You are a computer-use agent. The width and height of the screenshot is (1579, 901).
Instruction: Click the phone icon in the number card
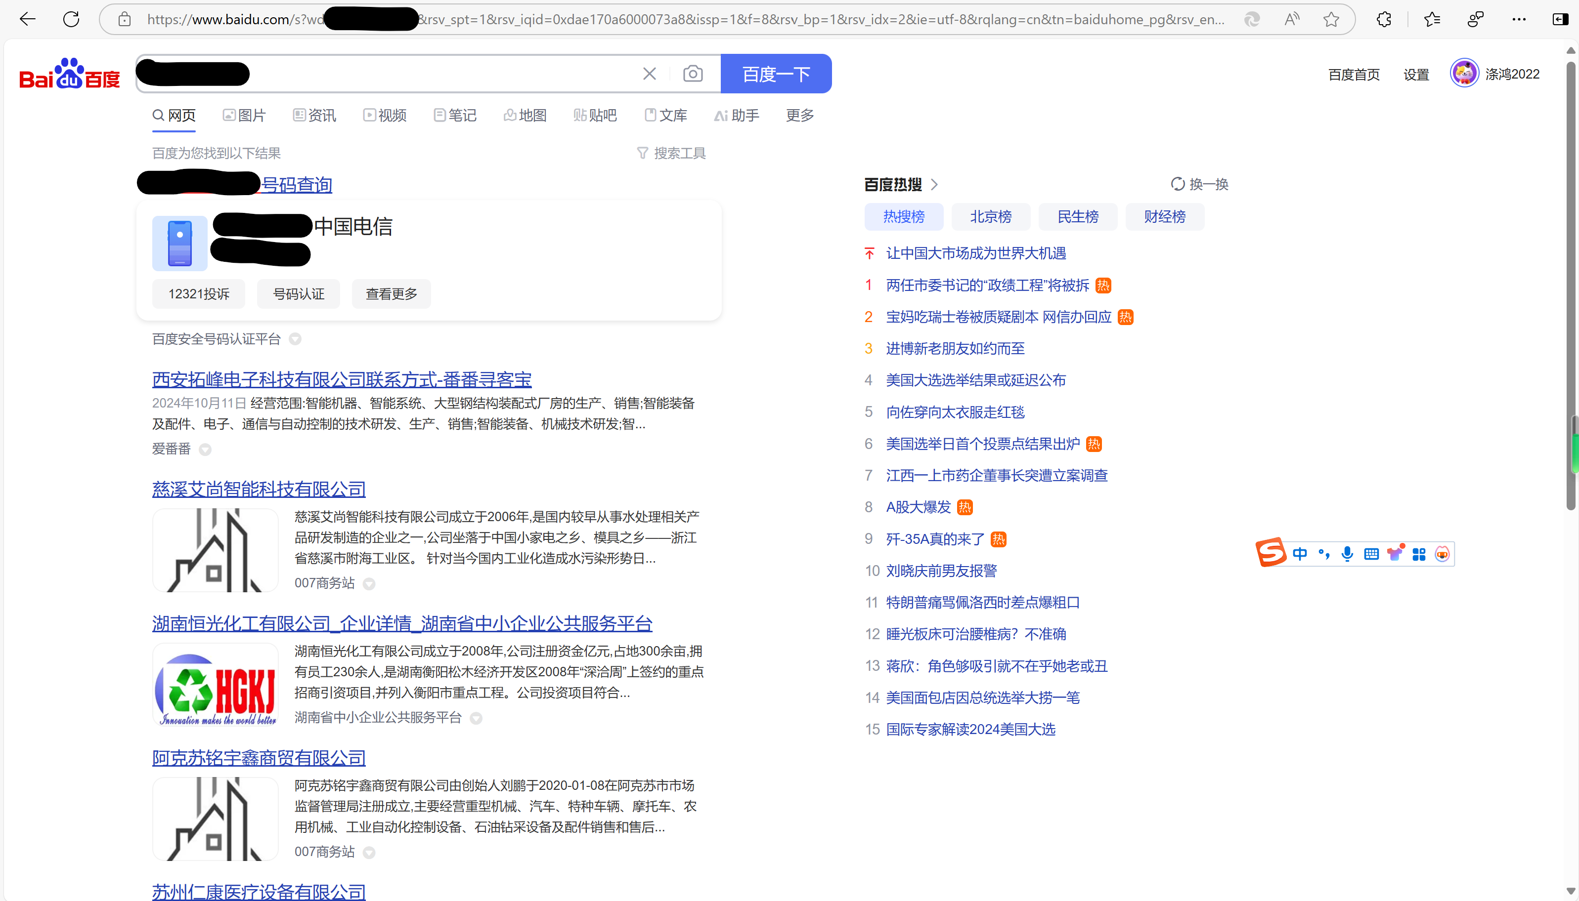coord(179,243)
